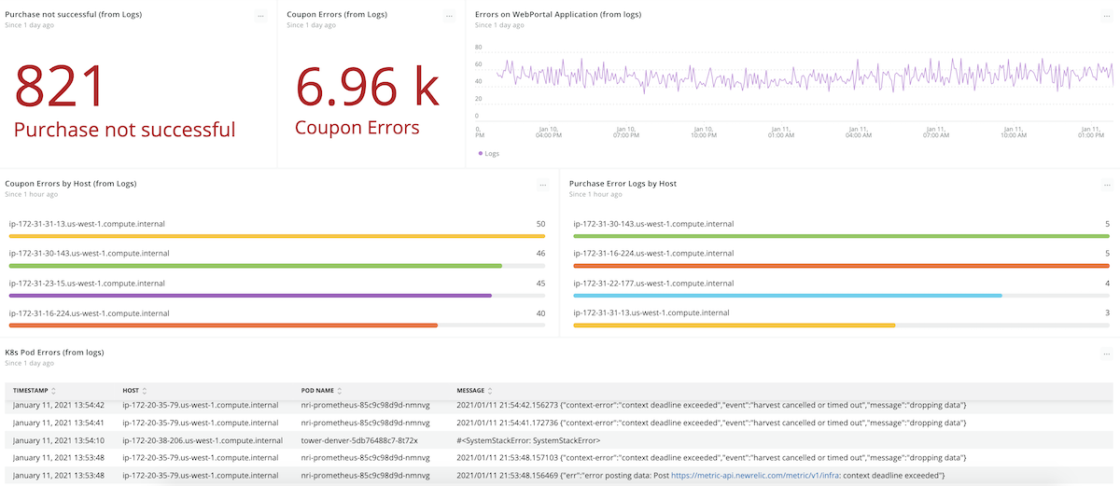Select timestamp January 11, 2021 13:54:42
The width and height of the screenshot is (1120, 486).
(59, 405)
